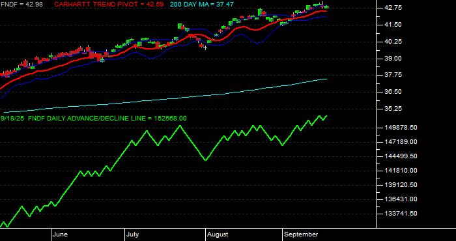This screenshot has height=241, width=456.
Task: Click the 35.25 price axis value
Action: (393, 108)
